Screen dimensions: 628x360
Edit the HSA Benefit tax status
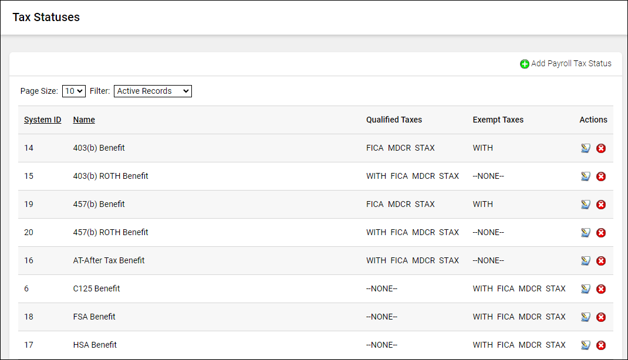[x=585, y=345]
